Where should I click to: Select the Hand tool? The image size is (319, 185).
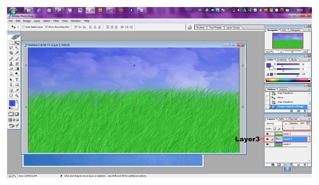(x=11, y=96)
